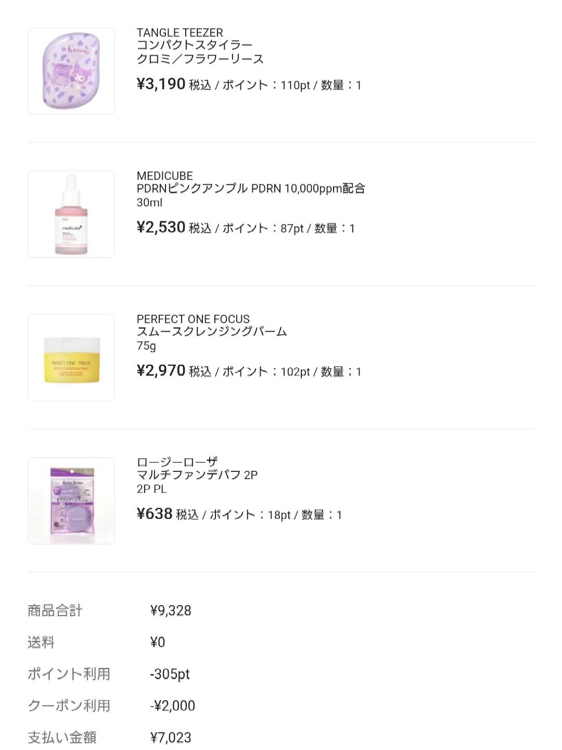Click the ¥2,530 price
The height and width of the screenshot is (750, 562).
(x=161, y=227)
